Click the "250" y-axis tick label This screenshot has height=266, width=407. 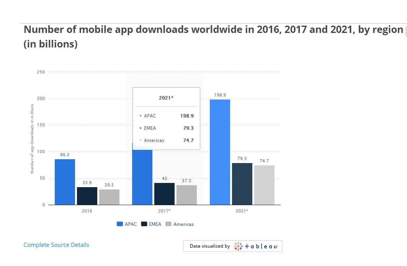(x=41, y=72)
